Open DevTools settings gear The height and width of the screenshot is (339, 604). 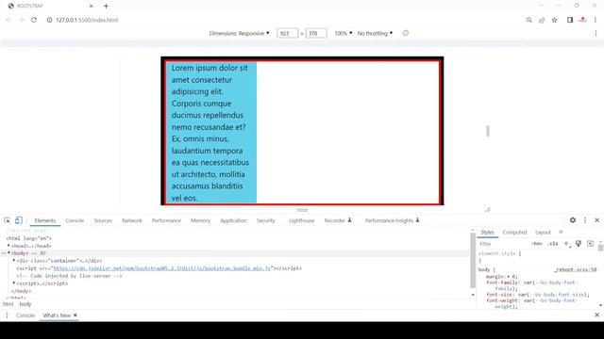(x=573, y=220)
